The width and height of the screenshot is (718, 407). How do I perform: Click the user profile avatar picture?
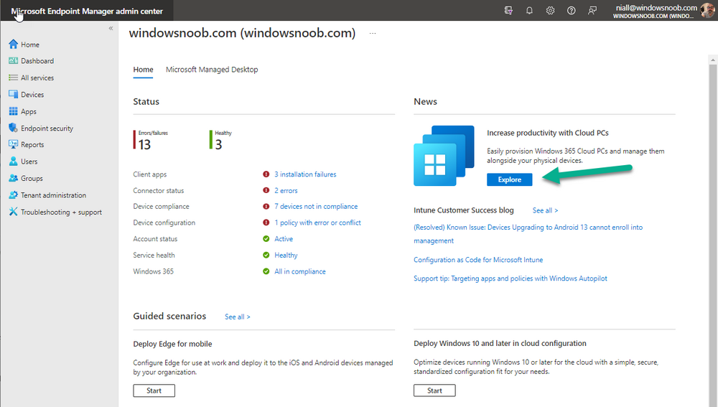[708, 10]
